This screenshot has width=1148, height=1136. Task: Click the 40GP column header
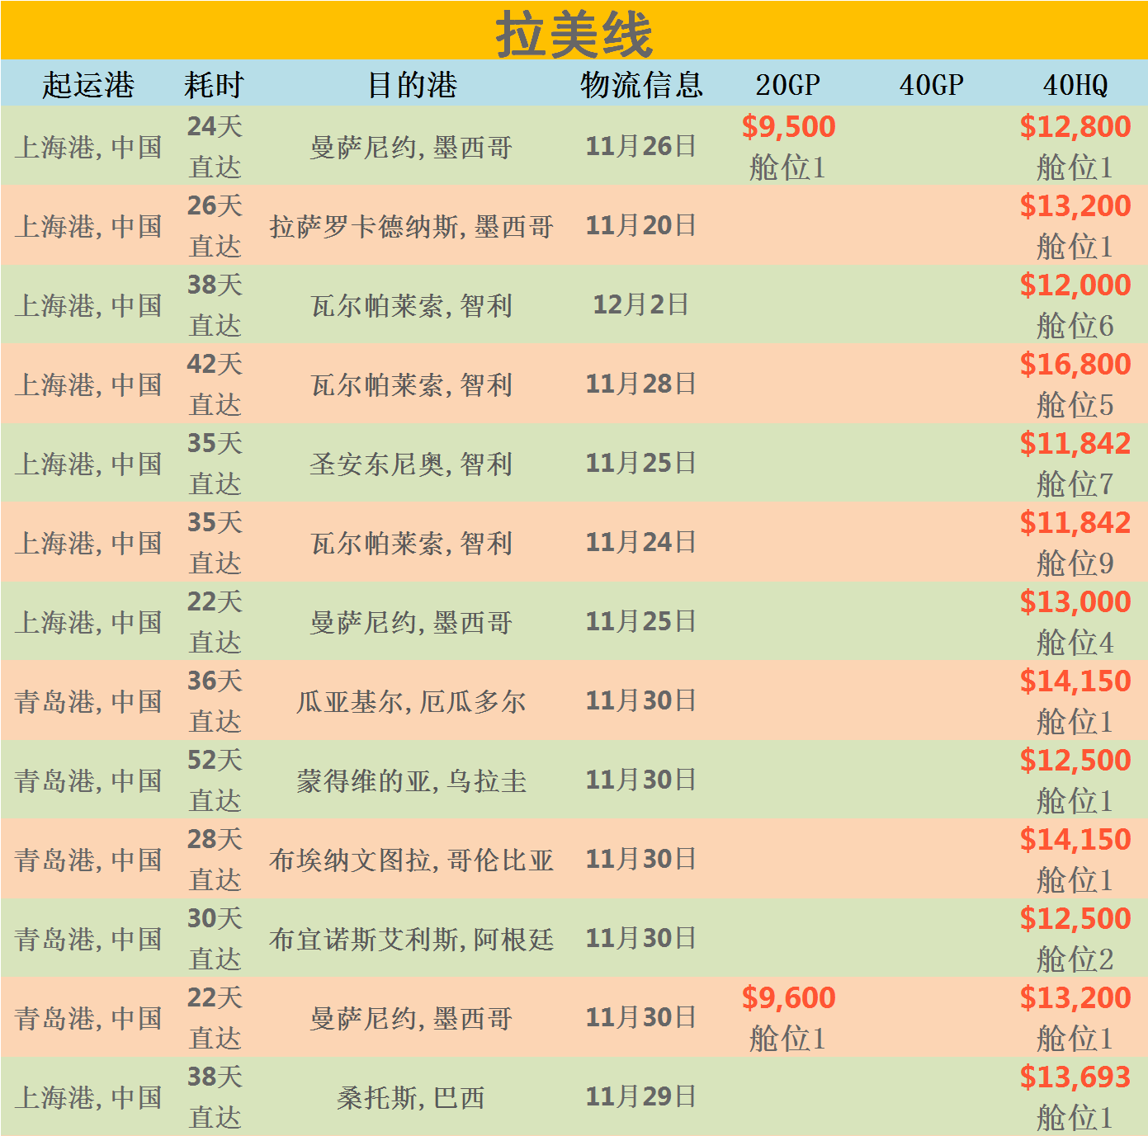point(931,84)
